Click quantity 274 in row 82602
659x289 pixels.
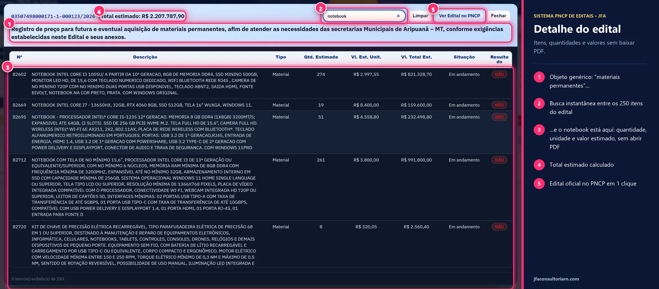tap(321, 74)
